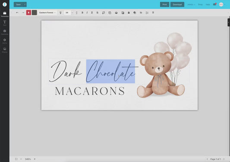230x162 pixels.
Task: Toggle italic formatting
Action: [x=87, y=13]
